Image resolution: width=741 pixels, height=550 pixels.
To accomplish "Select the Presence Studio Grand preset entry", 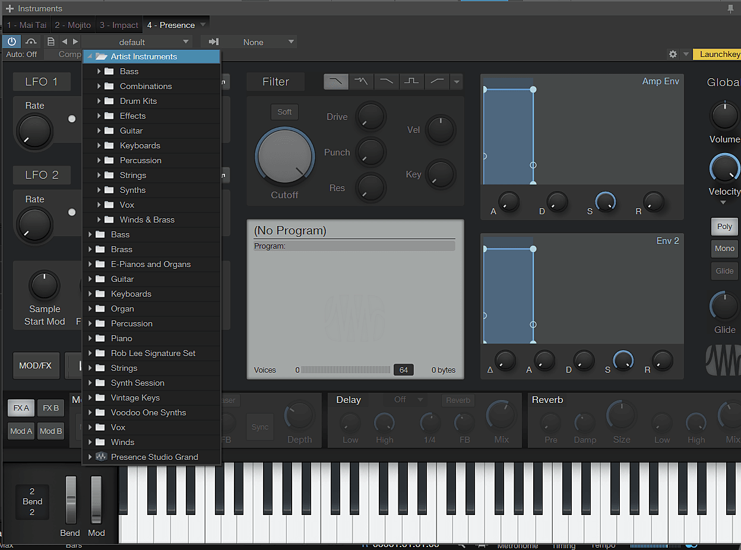I will [x=154, y=457].
